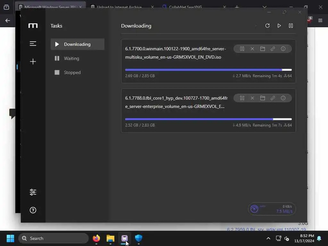Refresh the downloading task list
The height and width of the screenshot is (246, 328).
pyautogui.click(x=267, y=26)
